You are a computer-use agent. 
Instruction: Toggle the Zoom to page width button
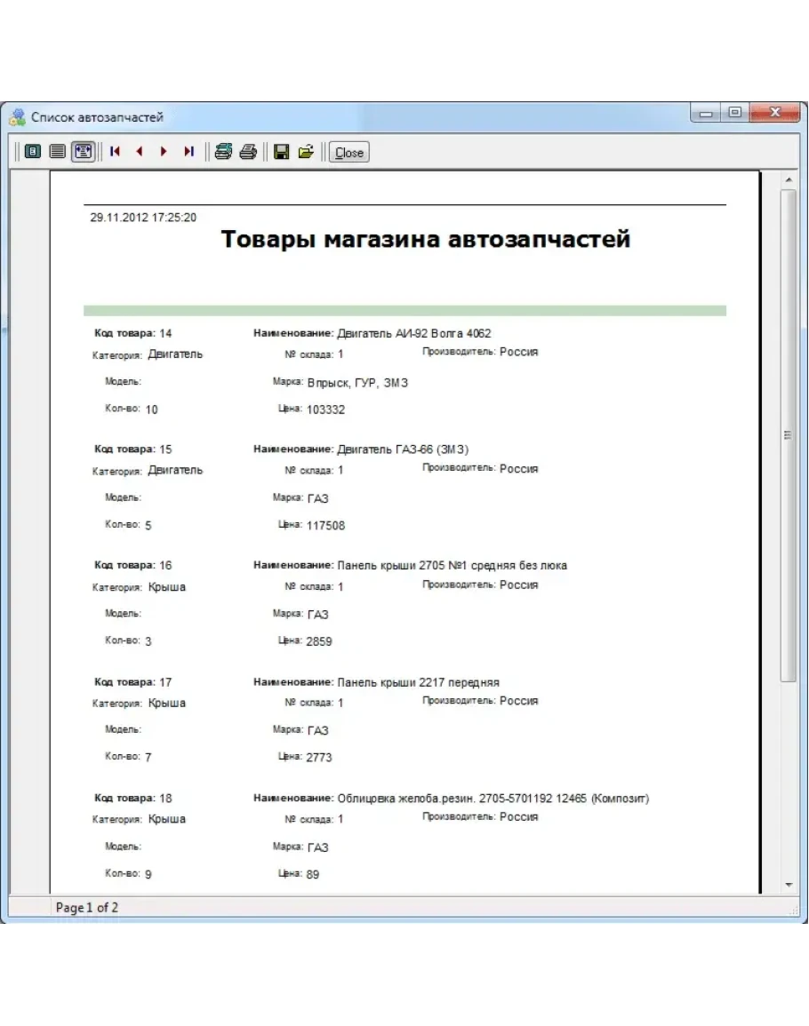[83, 152]
